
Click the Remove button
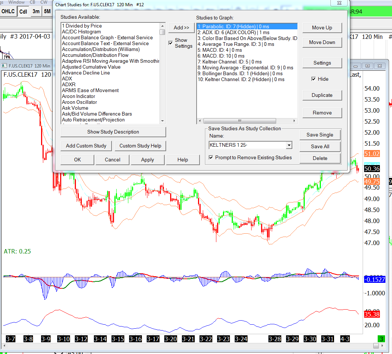322,113
